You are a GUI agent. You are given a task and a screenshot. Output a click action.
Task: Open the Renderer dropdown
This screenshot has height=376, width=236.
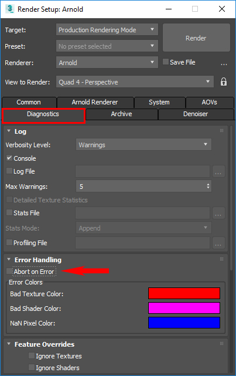[x=107, y=62]
